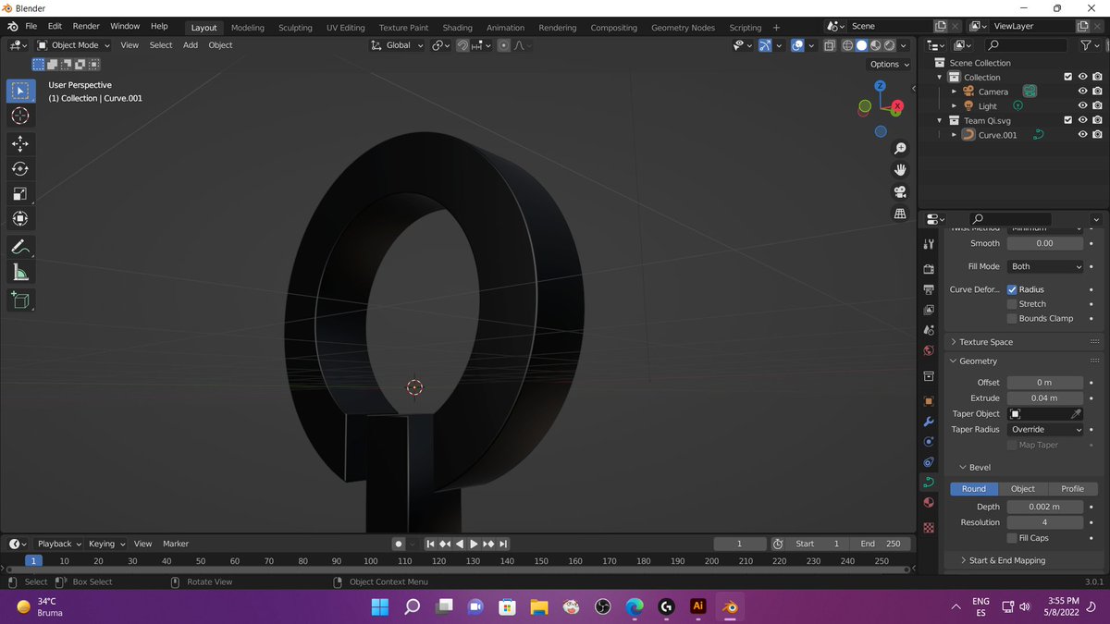Switch to the Geometry Nodes workspace tab

click(x=683, y=28)
